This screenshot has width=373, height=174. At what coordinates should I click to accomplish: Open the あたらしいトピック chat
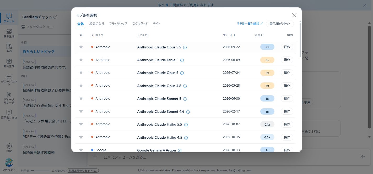click(x=46, y=52)
